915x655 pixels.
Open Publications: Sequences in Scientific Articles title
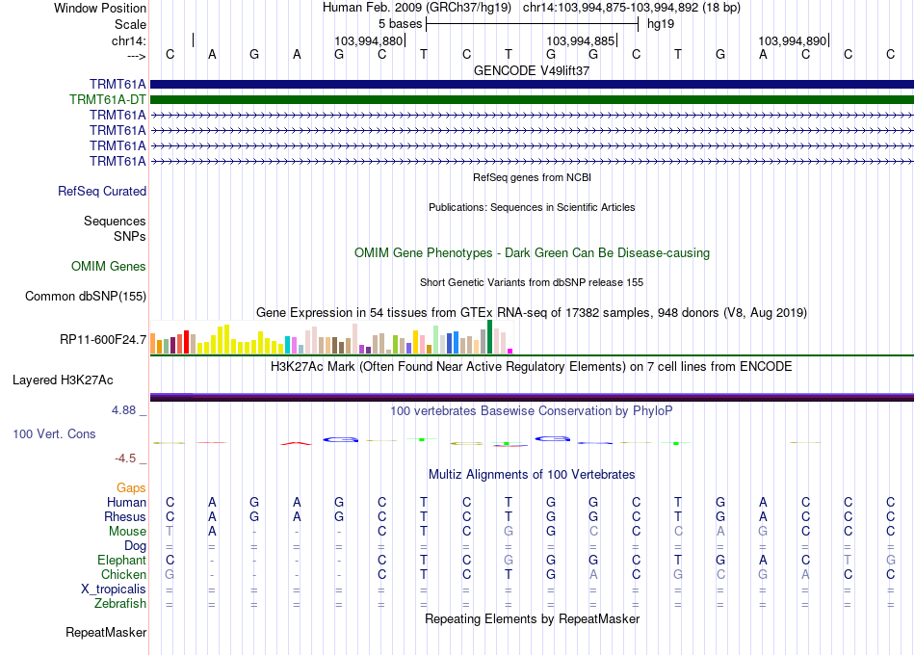pos(532,207)
